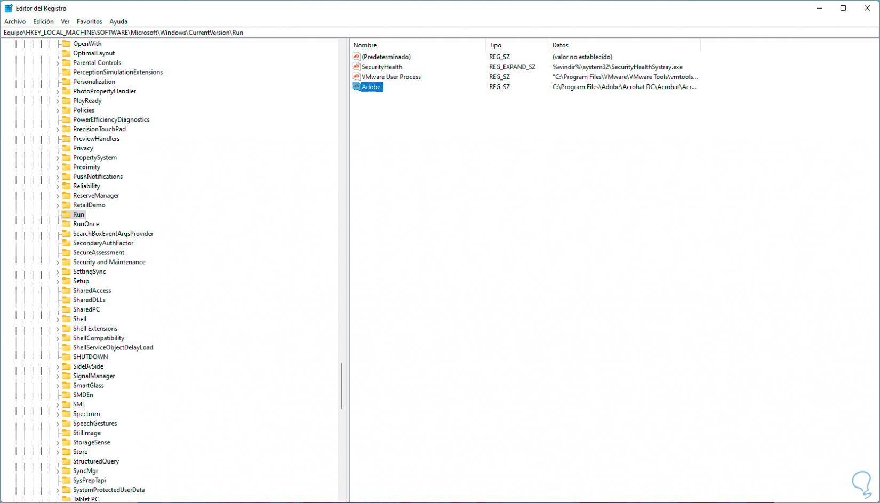Open the Ayuda menu
The image size is (880, 503).
pyautogui.click(x=118, y=21)
